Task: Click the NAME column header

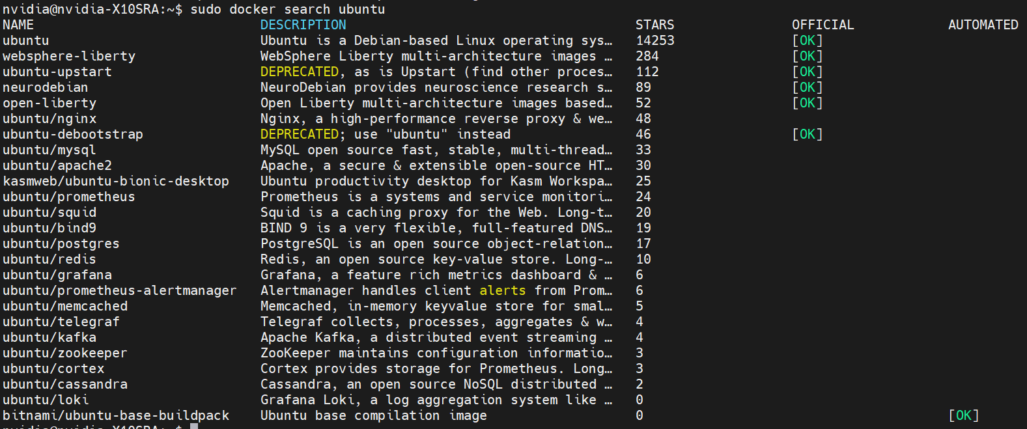Action: point(18,25)
